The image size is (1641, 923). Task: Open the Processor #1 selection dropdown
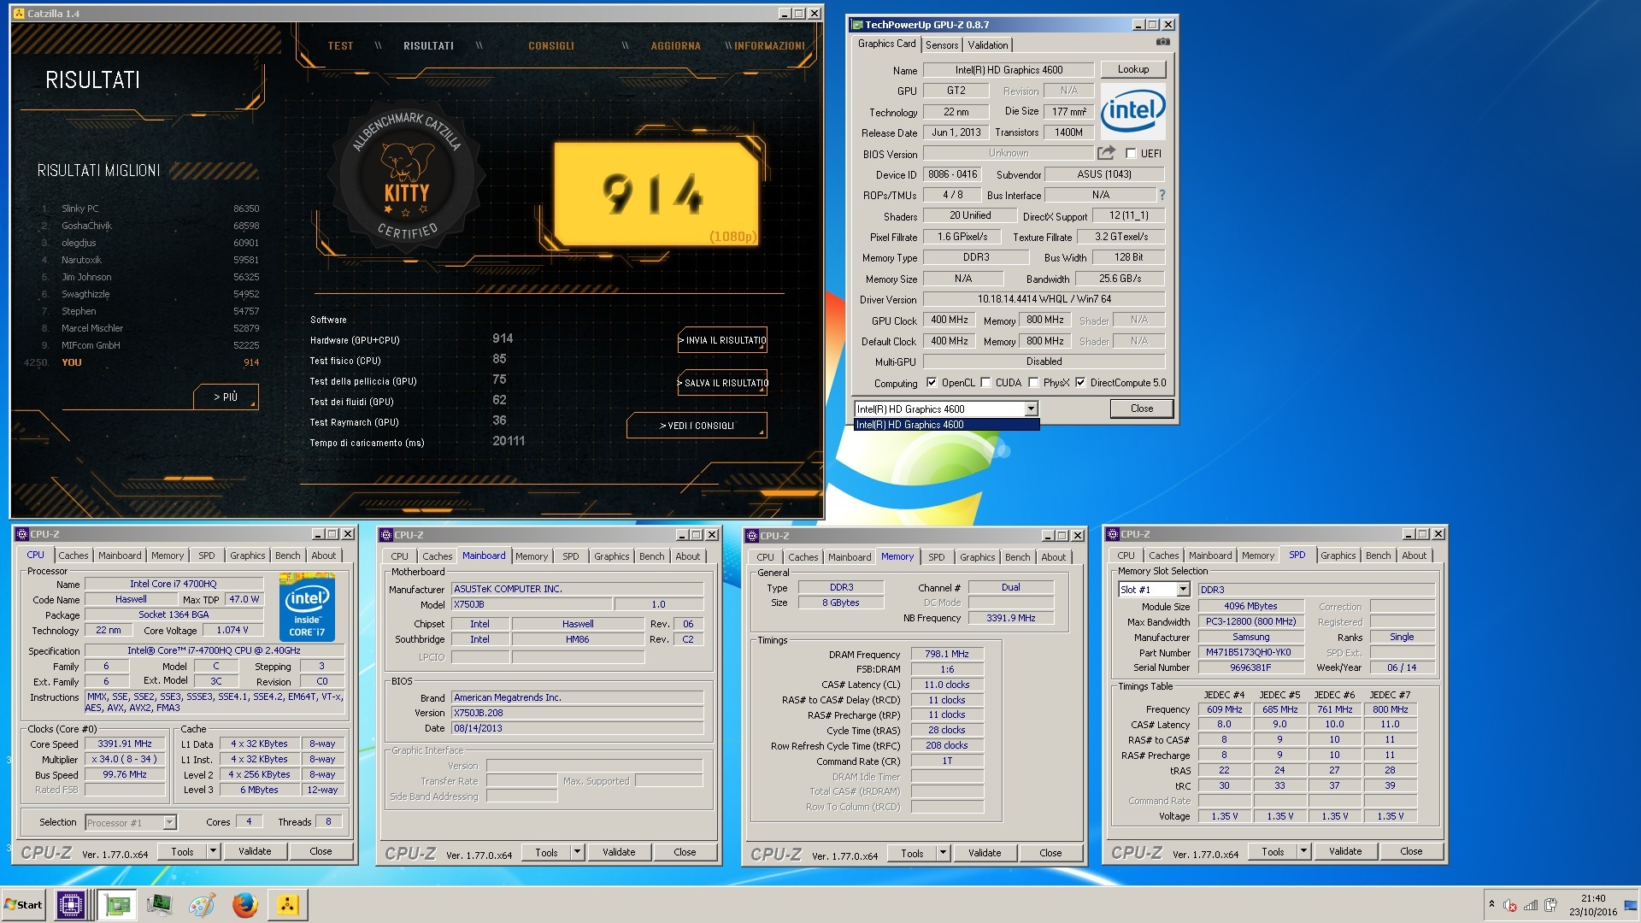pyautogui.click(x=169, y=823)
